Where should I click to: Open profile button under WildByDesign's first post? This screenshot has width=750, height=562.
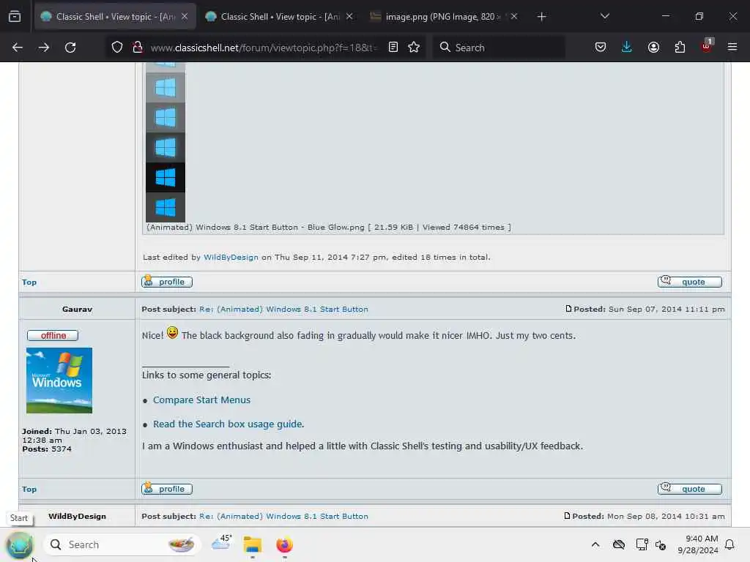point(167,282)
